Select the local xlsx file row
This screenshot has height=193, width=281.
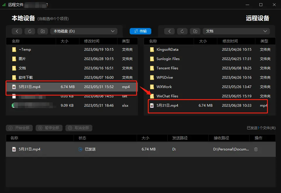click(x=72, y=105)
